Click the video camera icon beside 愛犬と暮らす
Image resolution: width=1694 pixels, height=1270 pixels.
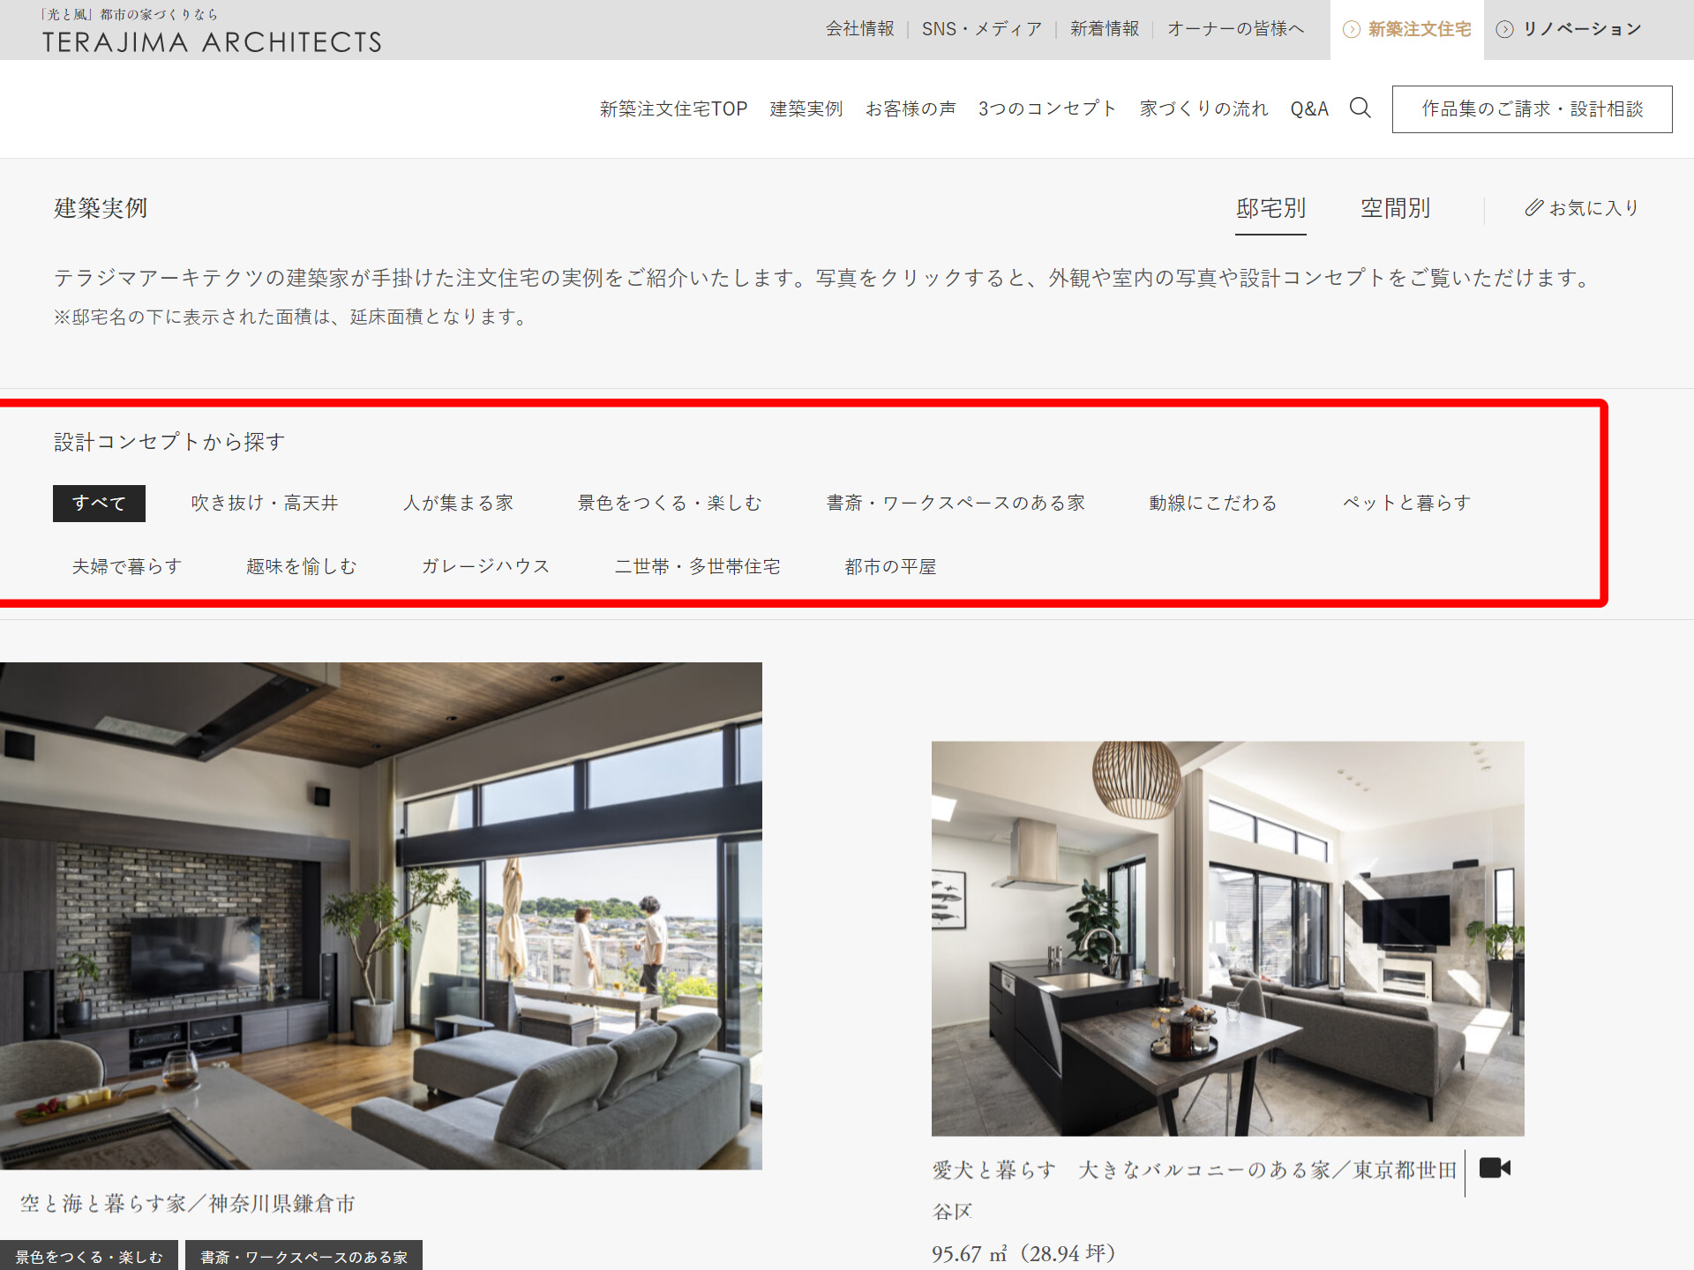point(1495,1169)
